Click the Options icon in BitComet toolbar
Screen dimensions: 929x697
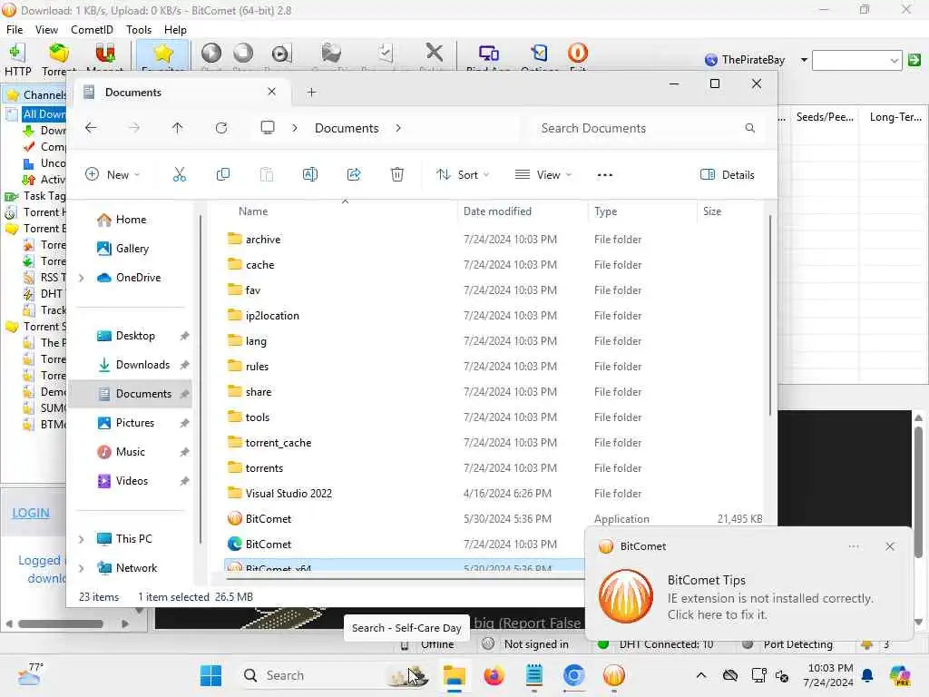point(539,54)
